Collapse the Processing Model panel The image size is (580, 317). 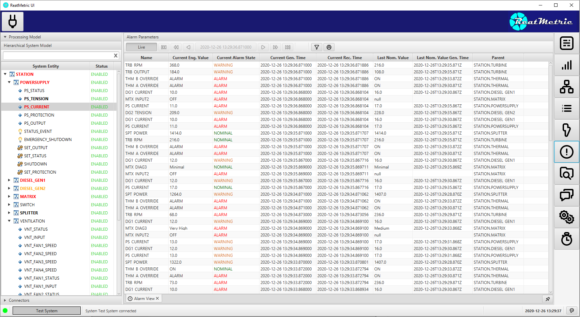tap(5, 37)
